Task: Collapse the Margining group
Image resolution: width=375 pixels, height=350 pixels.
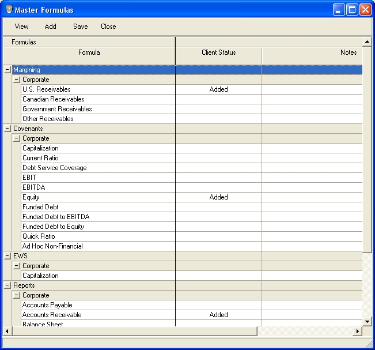Action: point(7,70)
